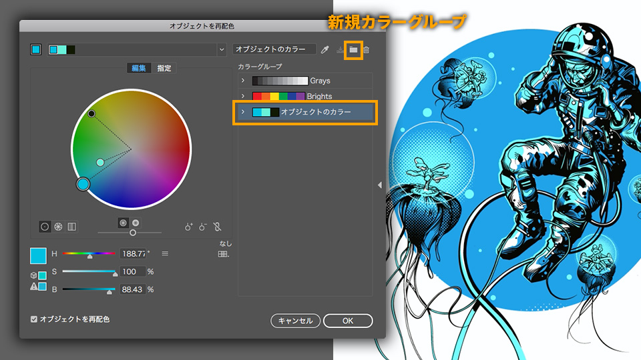The image size is (641, 360).
Task: Show the segmented color wheel view
Action: click(x=59, y=227)
